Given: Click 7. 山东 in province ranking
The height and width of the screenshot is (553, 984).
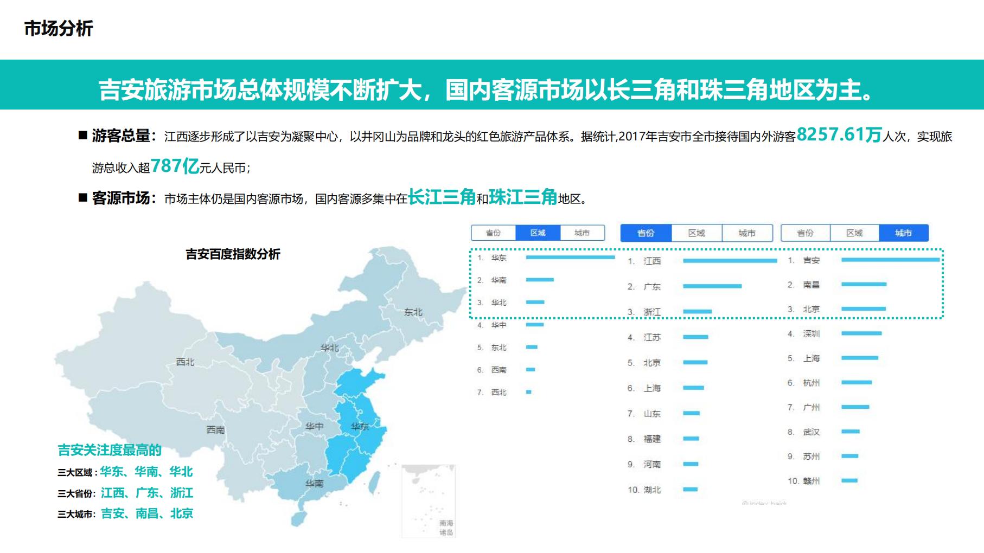Looking at the screenshot, I should (644, 414).
